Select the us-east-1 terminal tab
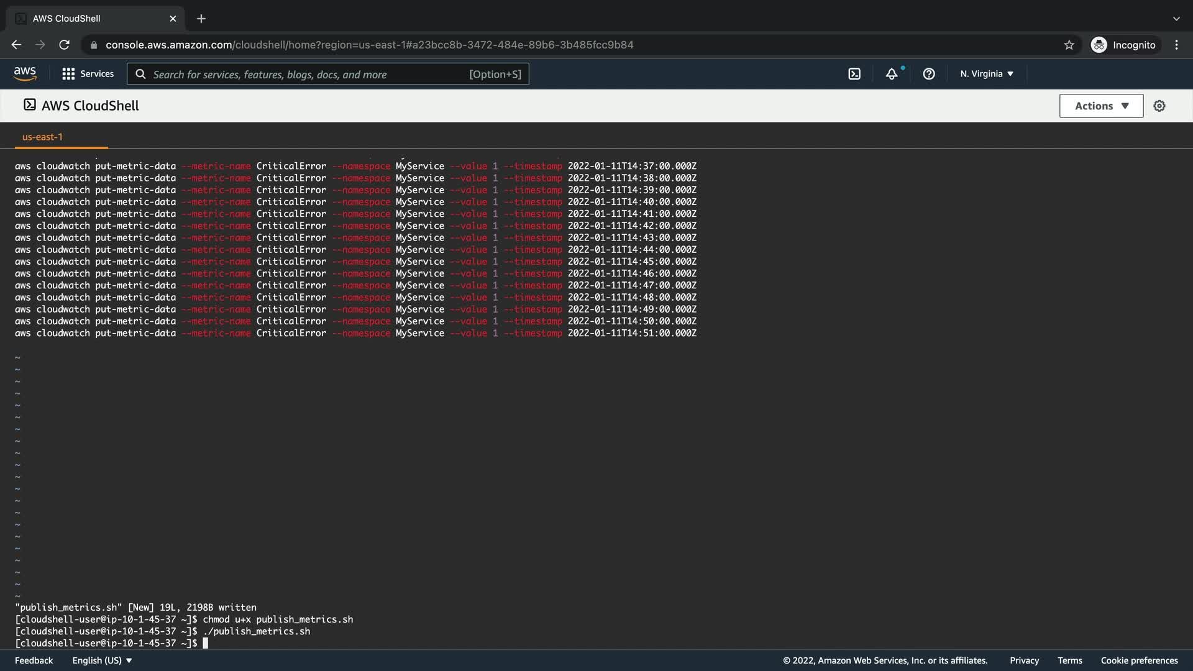 (x=42, y=137)
